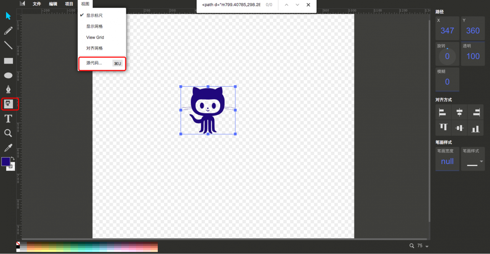
Task: Open the dark blue fill color swatch
Action: tap(6, 162)
